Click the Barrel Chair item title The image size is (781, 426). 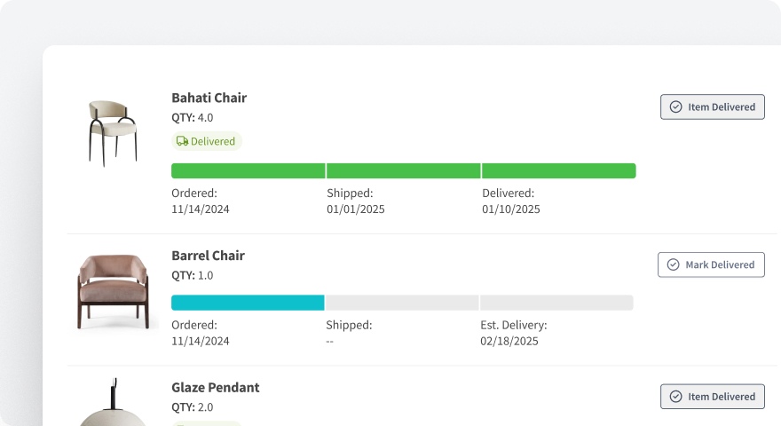click(208, 256)
